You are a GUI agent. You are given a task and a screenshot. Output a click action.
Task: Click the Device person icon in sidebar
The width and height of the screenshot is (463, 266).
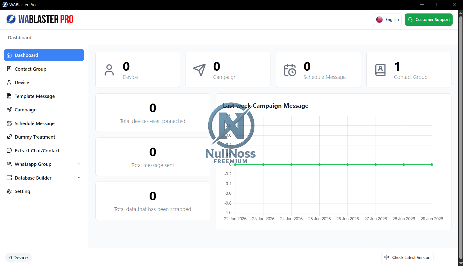click(9, 82)
